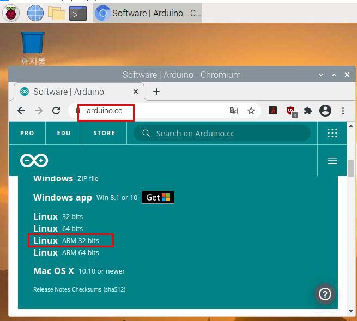Open the hamburger navigation menu
The image size is (357, 321).
332,161
